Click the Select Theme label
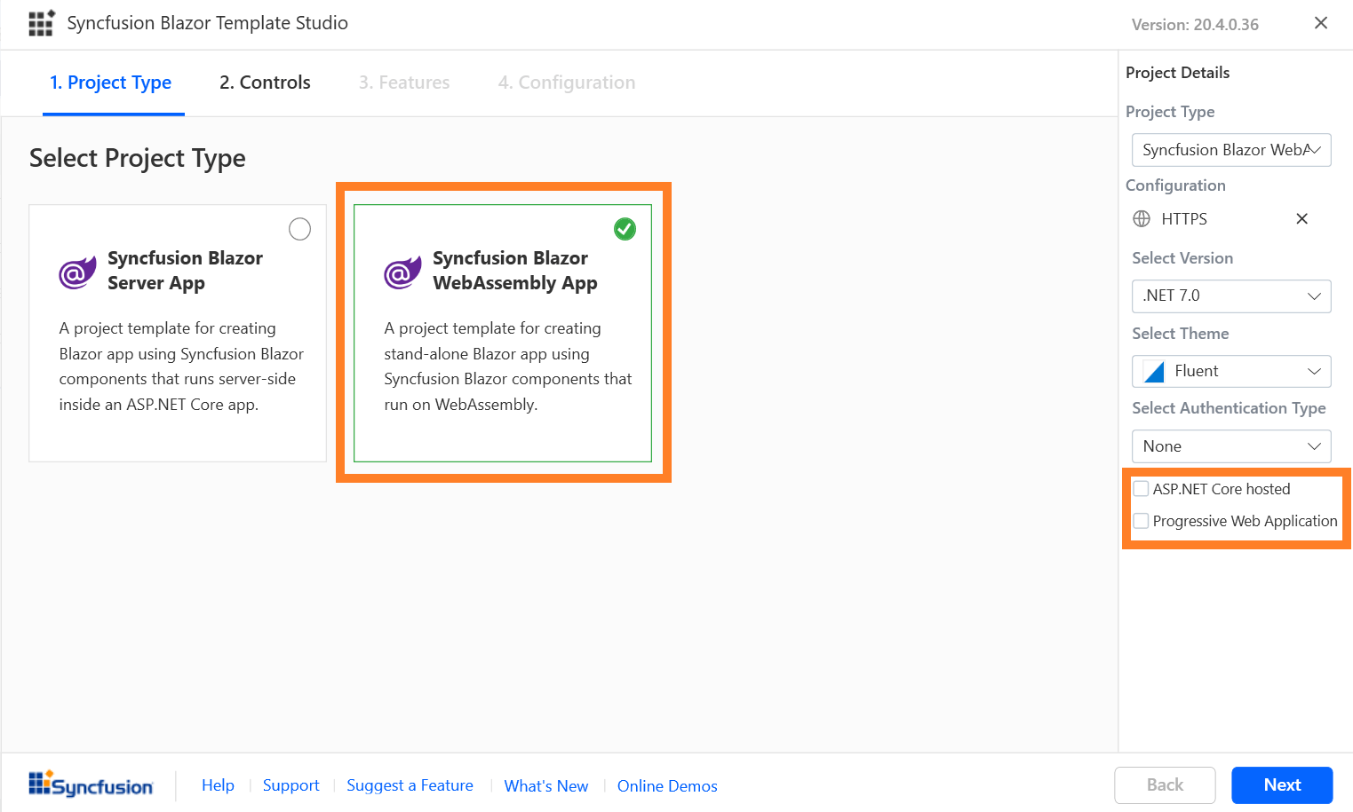This screenshot has width=1353, height=812. [x=1180, y=334]
